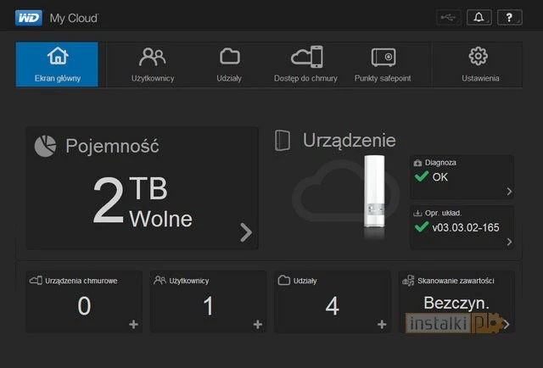The height and width of the screenshot is (368, 543).
Task: Click the Diagnoza OK checkmark
Action: click(x=422, y=176)
